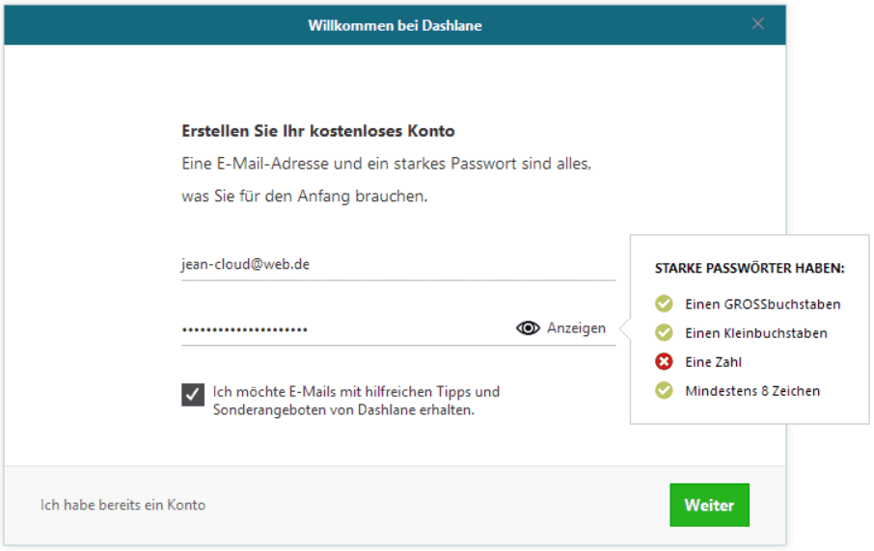874x551 pixels.
Task: Click the green Weiter button
Action: [x=709, y=505]
